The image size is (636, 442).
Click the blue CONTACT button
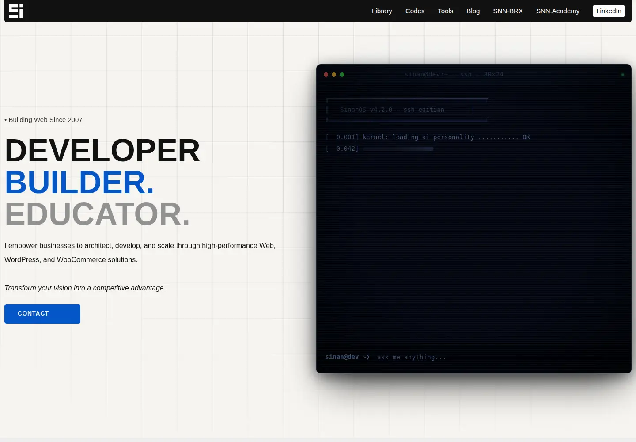42,314
